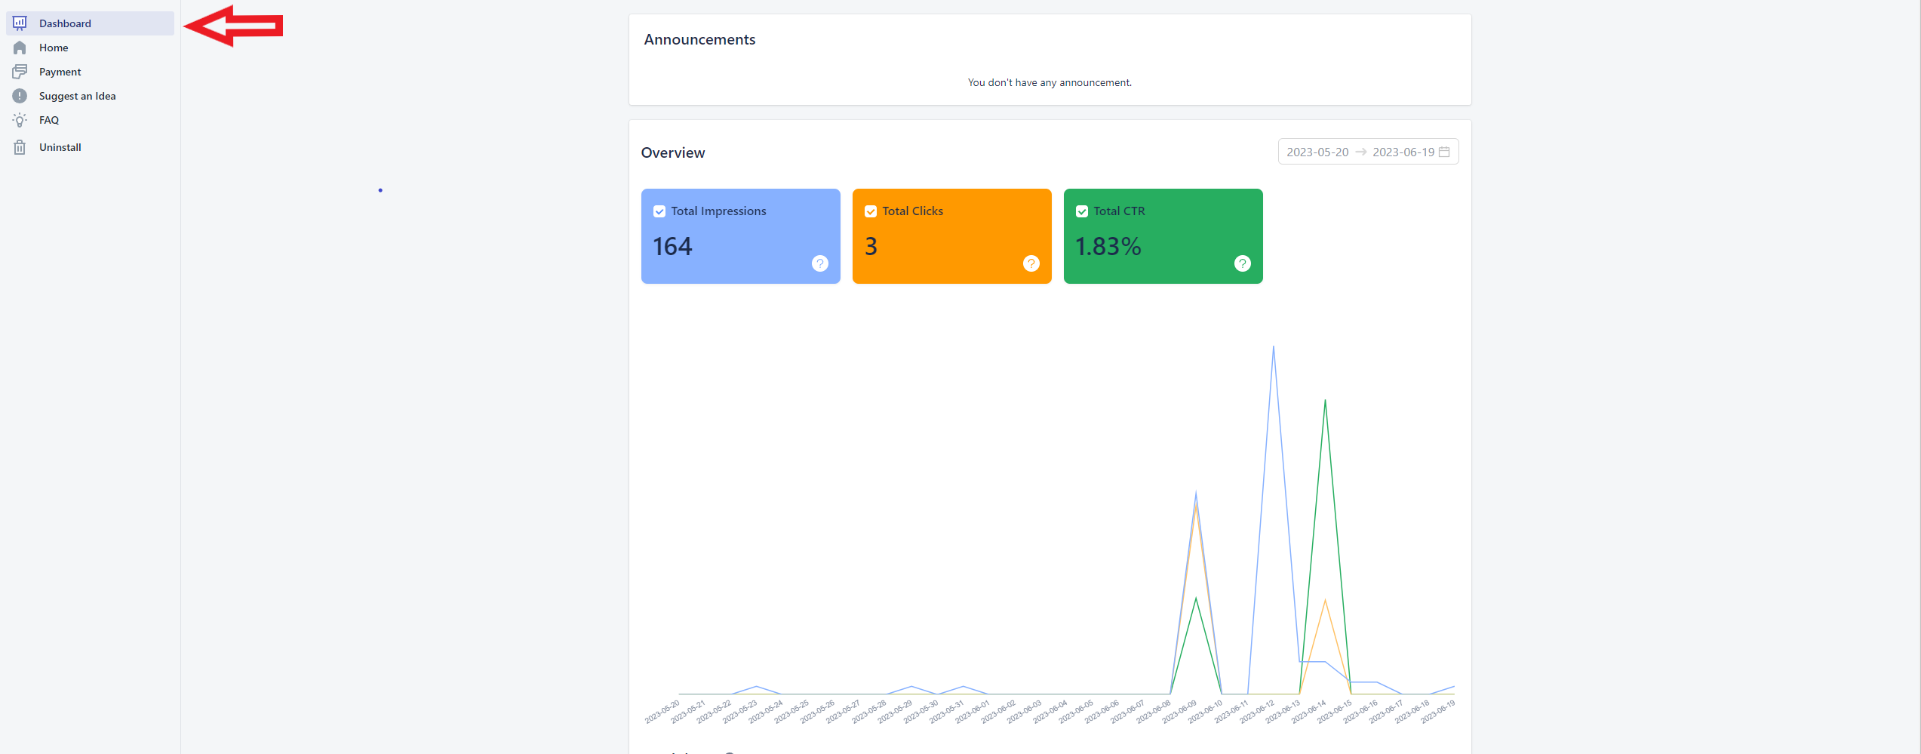Click the Dashboard chart icon in sidebar
The height and width of the screenshot is (754, 1921).
20,23
